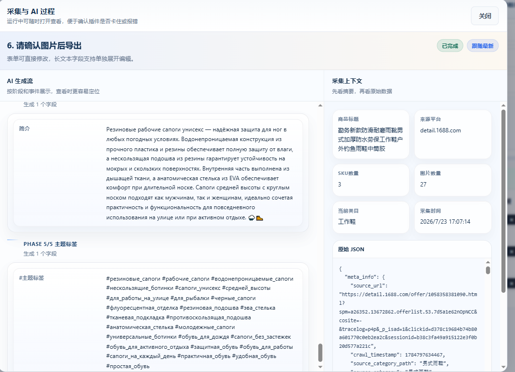Click the 采集上下文 panel scrollbar thumb

pos(503,201)
